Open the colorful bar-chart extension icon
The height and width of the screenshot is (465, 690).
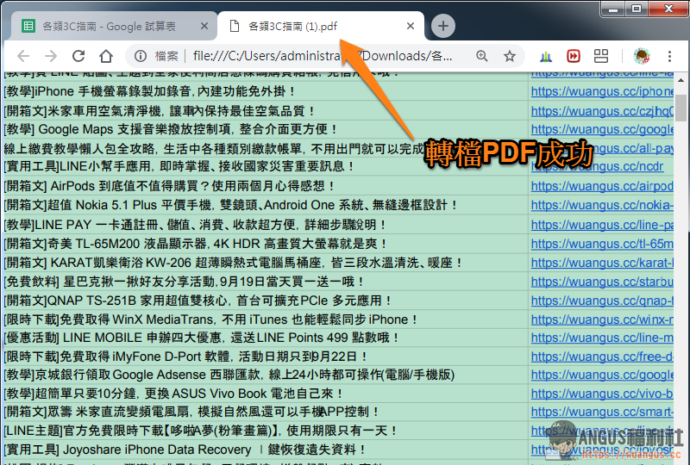pyautogui.click(x=546, y=56)
